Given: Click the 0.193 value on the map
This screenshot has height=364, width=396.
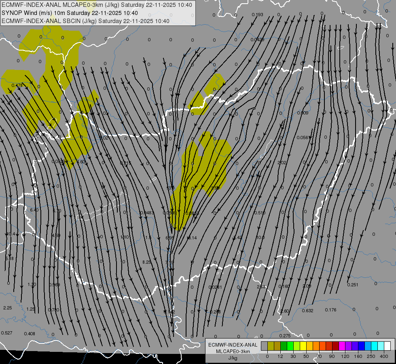Looking at the screenshot, I should point(257,15).
